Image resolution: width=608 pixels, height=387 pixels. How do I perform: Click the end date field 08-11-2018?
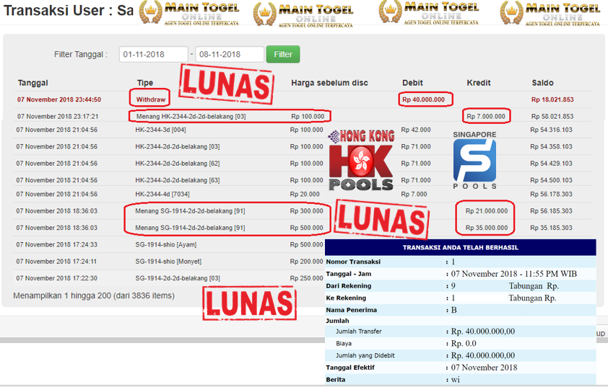pos(230,55)
